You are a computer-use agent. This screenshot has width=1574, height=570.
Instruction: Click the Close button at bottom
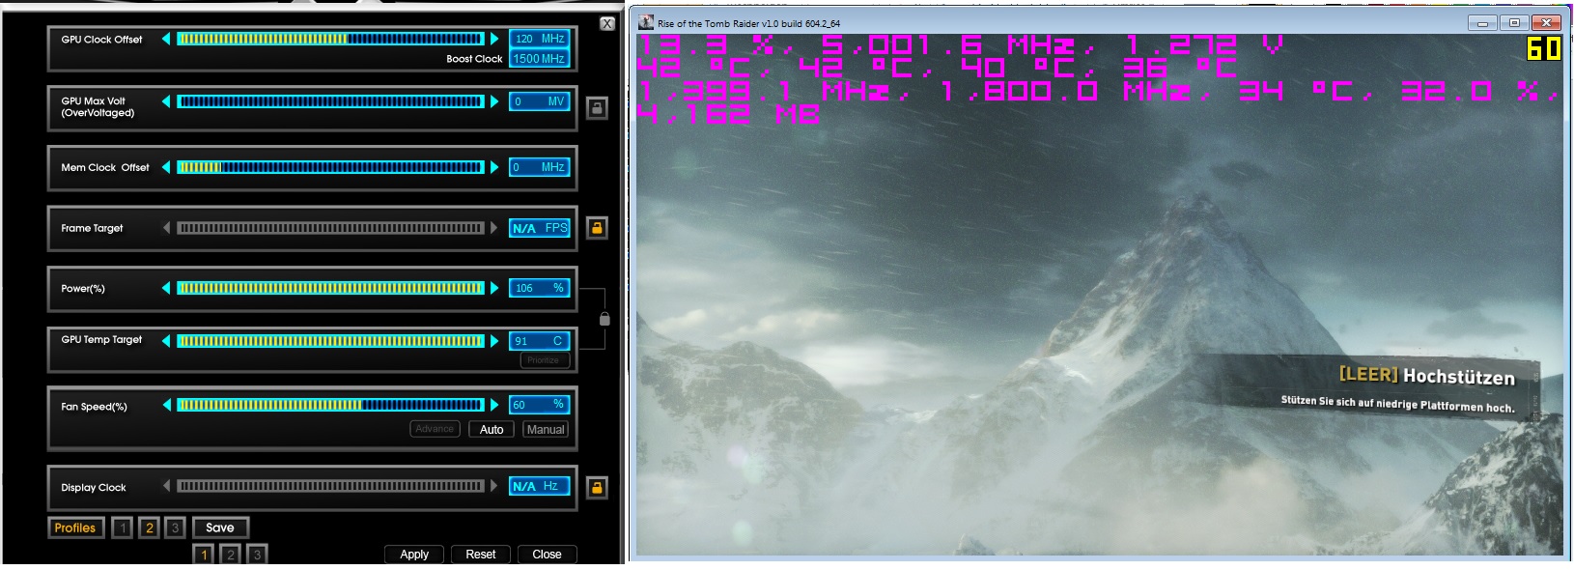547,555
